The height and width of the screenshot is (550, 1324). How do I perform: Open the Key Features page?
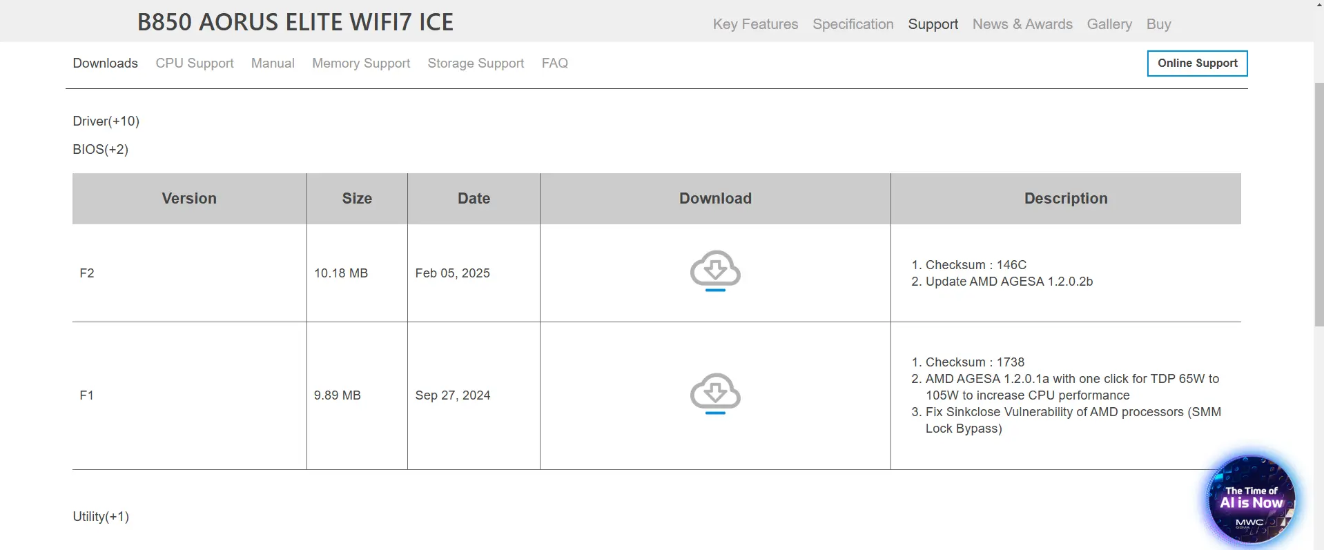tap(755, 24)
